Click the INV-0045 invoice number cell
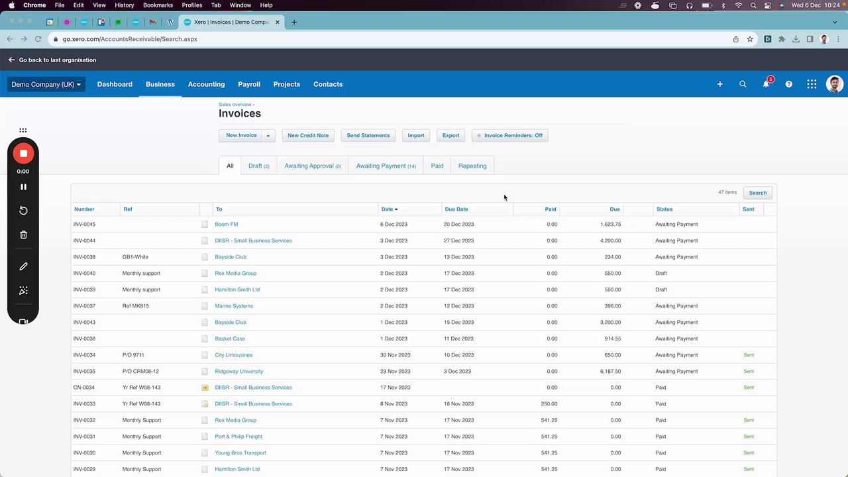Image resolution: width=848 pixels, height=477 pixels. (85, 225)
